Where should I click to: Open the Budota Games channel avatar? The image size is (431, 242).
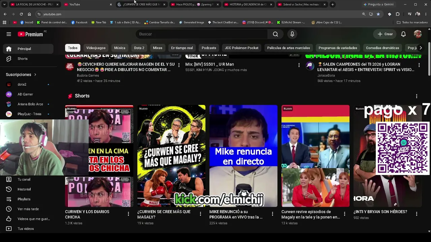pos(70,66)
